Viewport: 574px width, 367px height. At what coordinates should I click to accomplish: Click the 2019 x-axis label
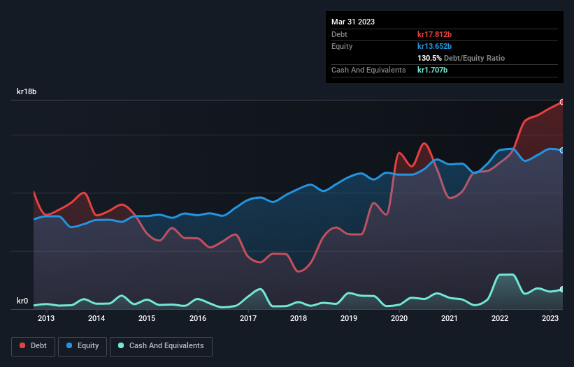coord(349,318)
